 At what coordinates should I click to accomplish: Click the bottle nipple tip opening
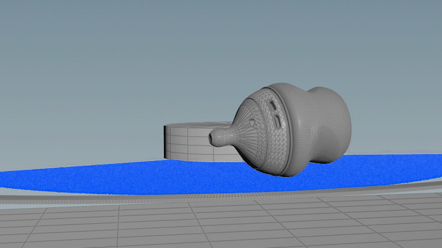tap(212, 138)
